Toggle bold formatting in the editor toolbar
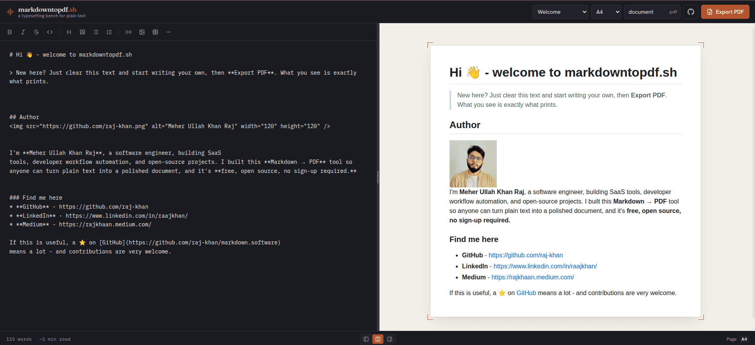The image size is (755, 345). [x=10, y=32]
